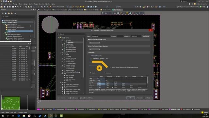
Task: Click the Electrical category icon in the rules tree
Action: click(x=62, y=39)
